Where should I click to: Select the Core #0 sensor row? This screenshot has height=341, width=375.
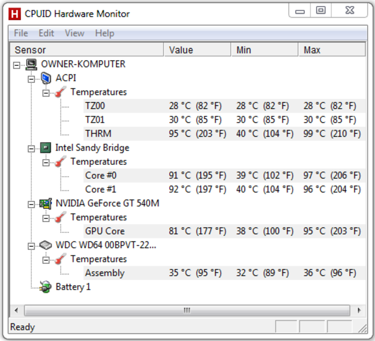[224, 176]
